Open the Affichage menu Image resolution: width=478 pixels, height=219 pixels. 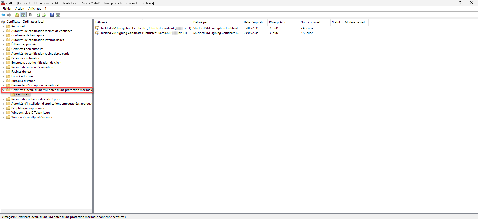pyautogui.click(x=35, y=9)
